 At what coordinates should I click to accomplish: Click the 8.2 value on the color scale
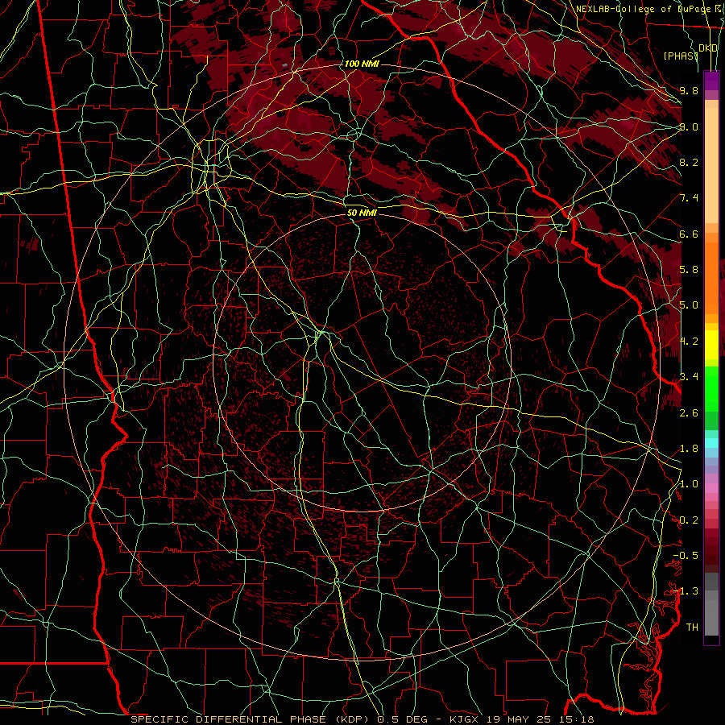pyautogui.click(x=689, y=162)
